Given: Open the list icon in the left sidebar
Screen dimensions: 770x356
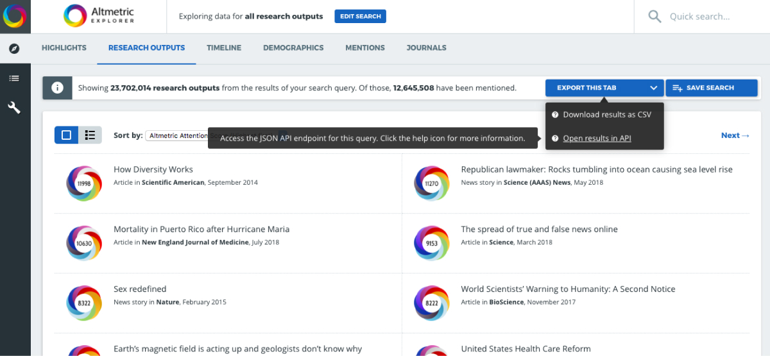Looking at the screenshot, I should pos(14,78).
